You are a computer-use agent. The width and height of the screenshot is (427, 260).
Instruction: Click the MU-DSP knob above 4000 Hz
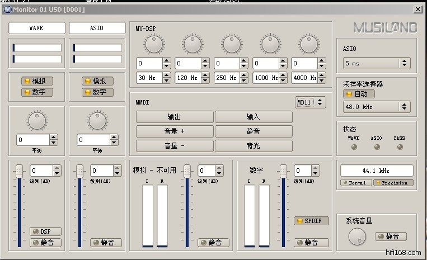tap(308, 43)
